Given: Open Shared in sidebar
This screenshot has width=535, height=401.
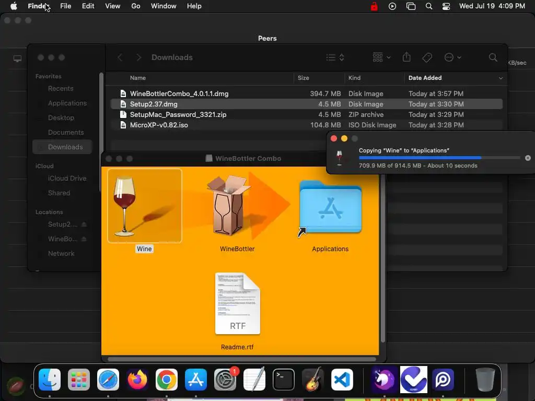Looking at the screenshot, I should click(x=59, y=193).
